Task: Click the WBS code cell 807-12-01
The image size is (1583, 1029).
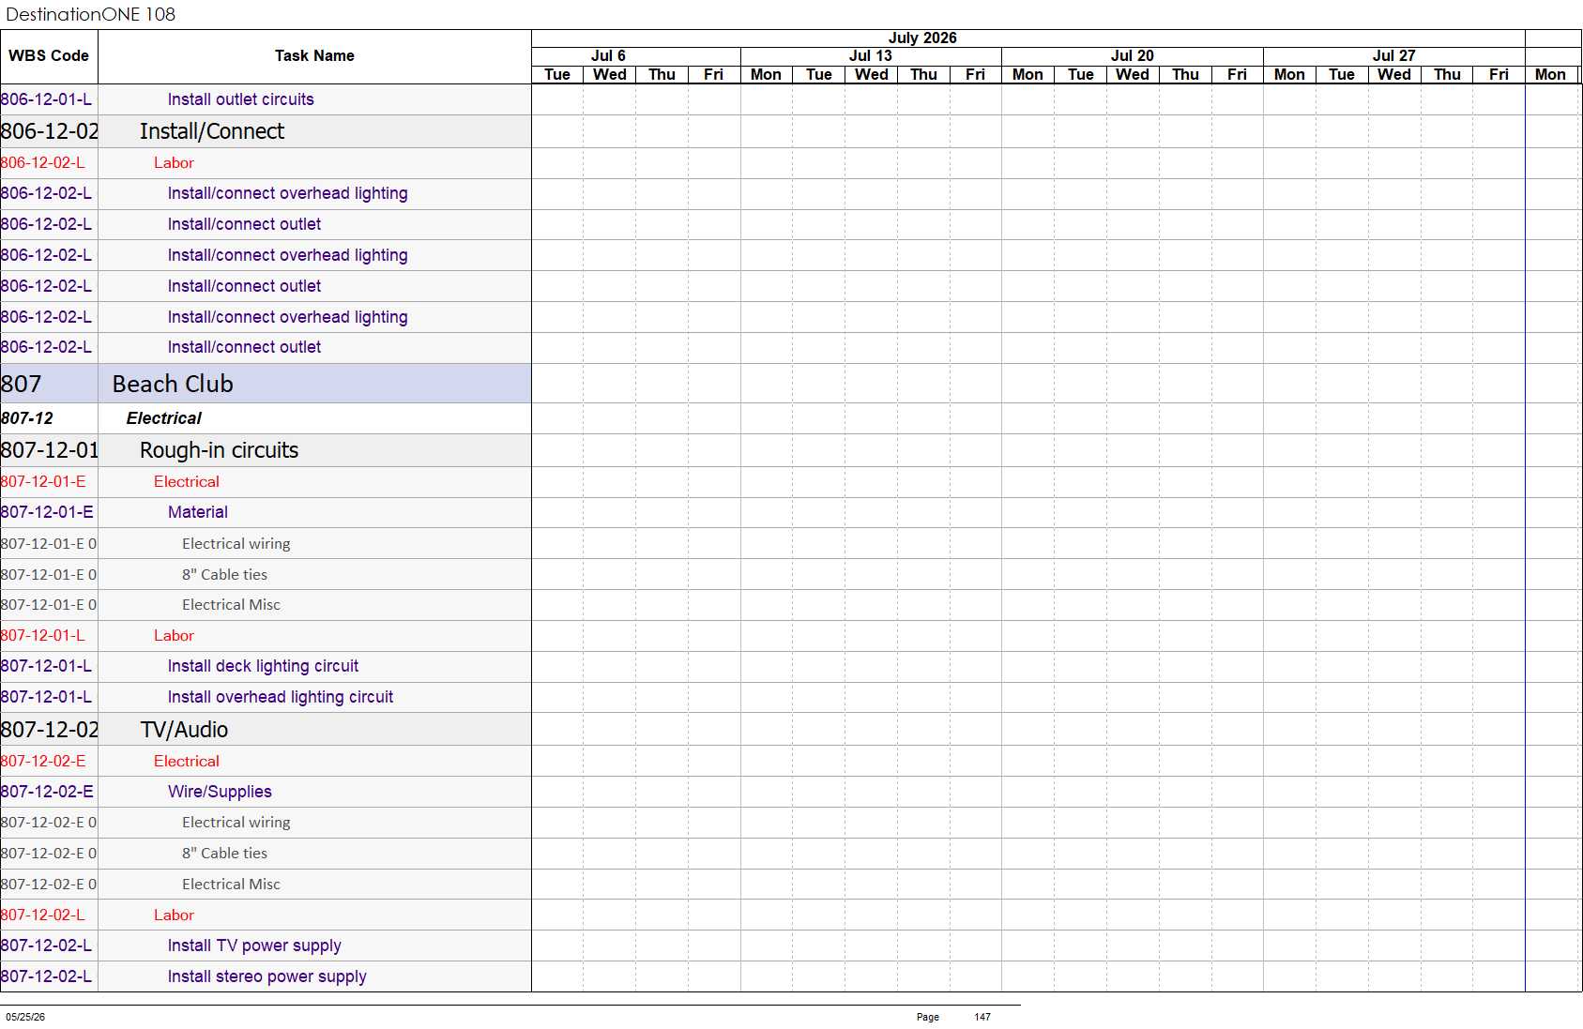Action: coord(49,450)
